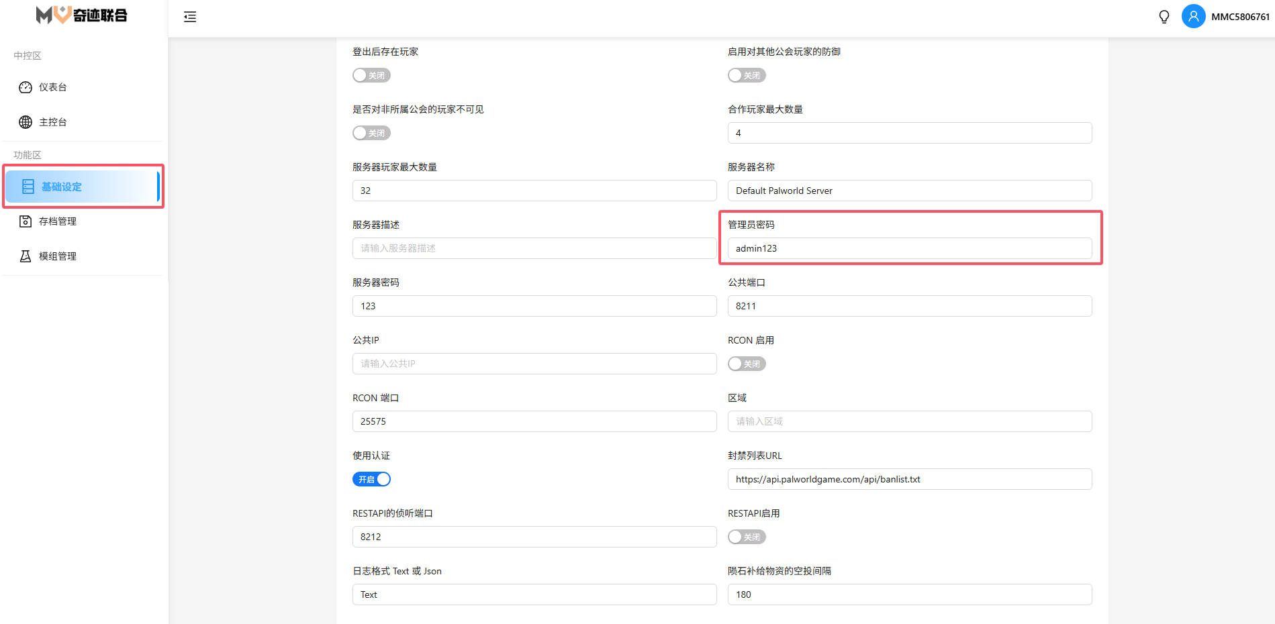Turn on the RESTAPI启用 switch
1275x624 pixels.
[x=747, y=537]
